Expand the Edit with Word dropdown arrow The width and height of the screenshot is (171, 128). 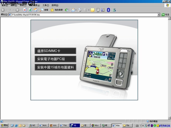click(89, 10)
